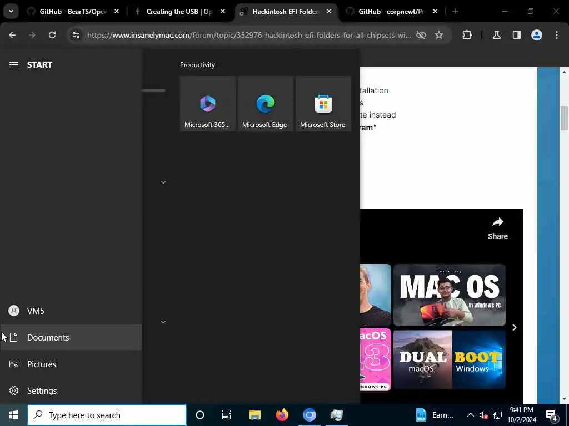Open the clock showing 9:41 PM

pos(522,415)
